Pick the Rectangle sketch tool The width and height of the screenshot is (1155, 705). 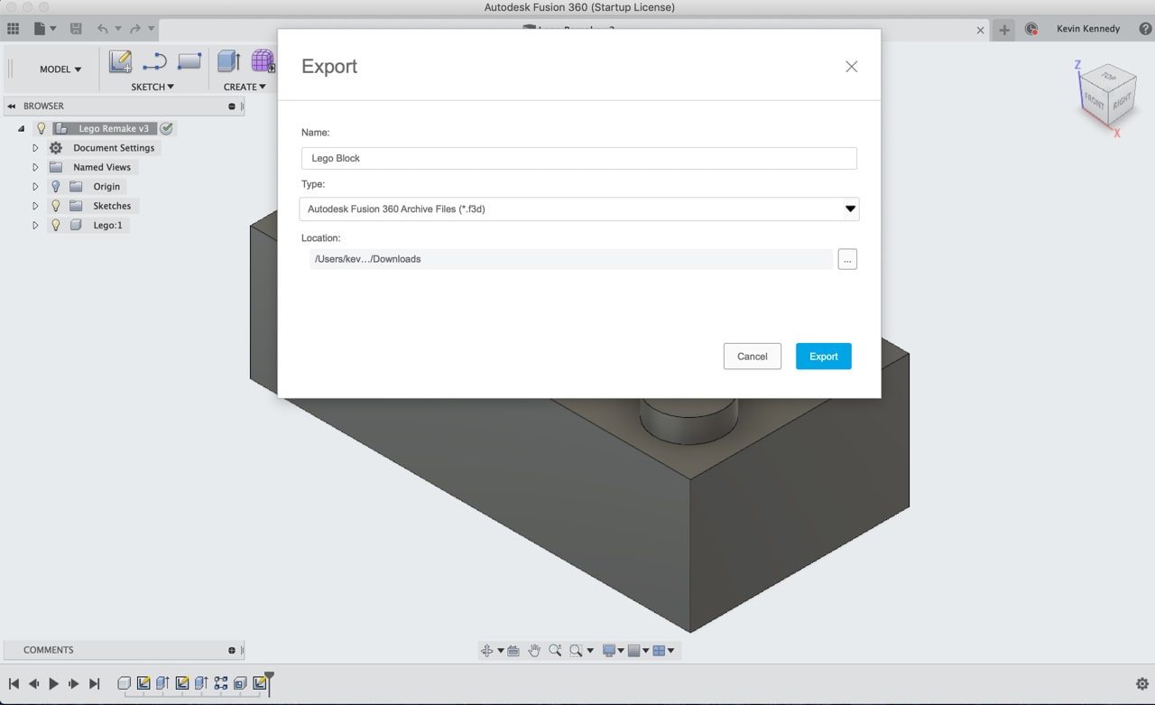(x=189, y=61)
